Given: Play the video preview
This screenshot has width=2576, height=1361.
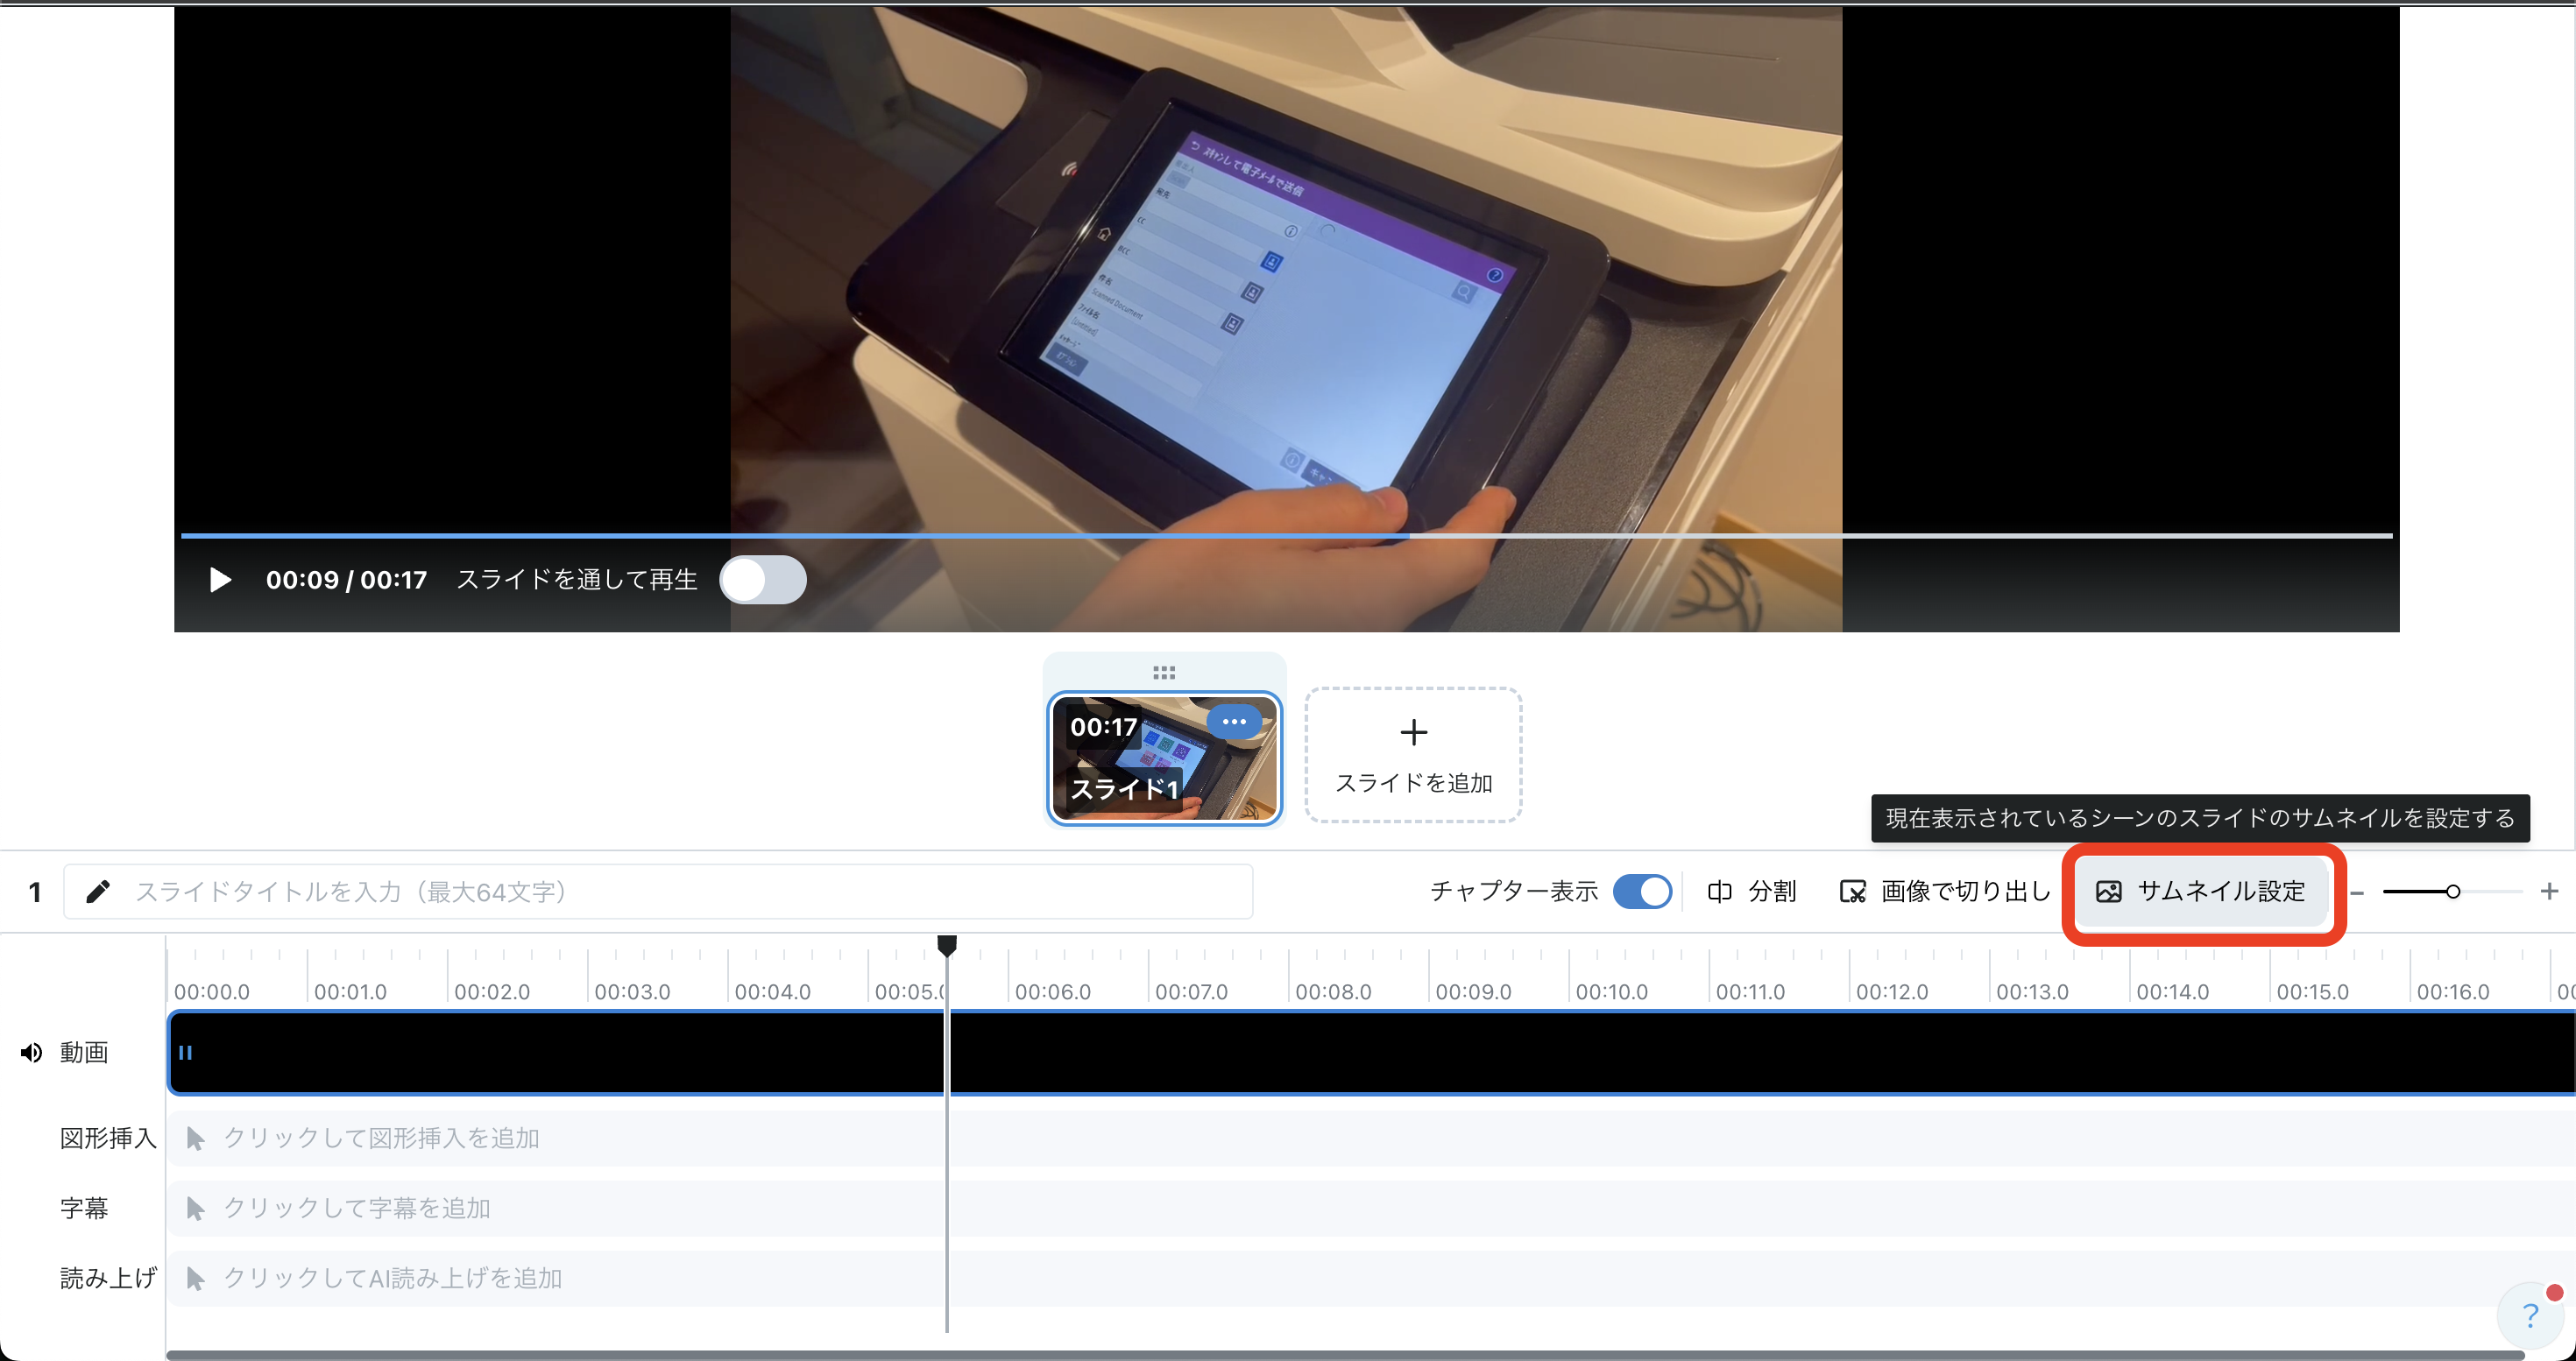Looking at the screenshot, I should click(x=220, y=580).
